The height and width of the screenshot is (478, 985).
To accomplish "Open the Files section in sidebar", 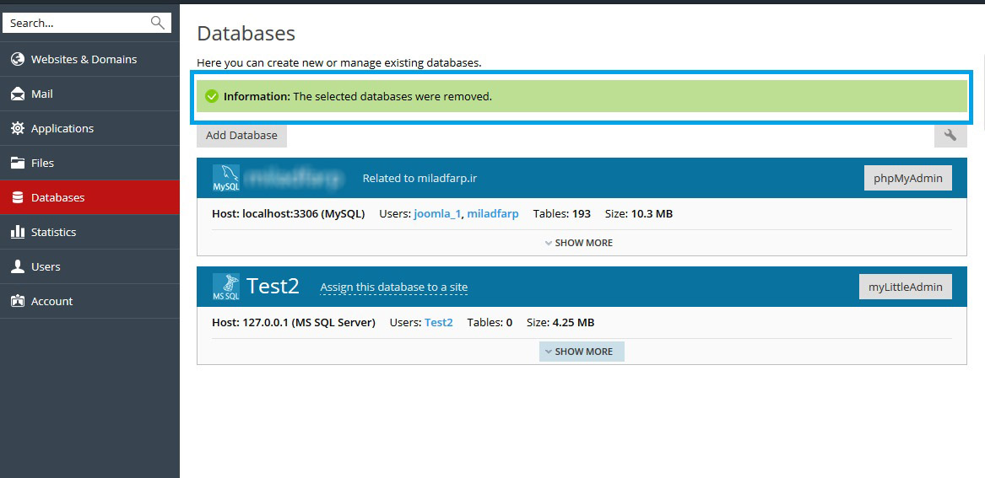I will [42, 163].
